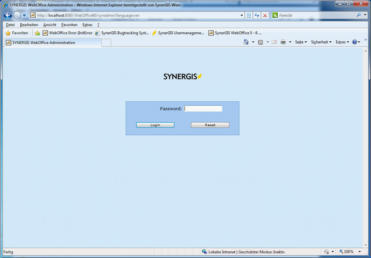The image size is (371, 258).
Task: Open the Favoriten menu
Action: (x=69, y=25)
